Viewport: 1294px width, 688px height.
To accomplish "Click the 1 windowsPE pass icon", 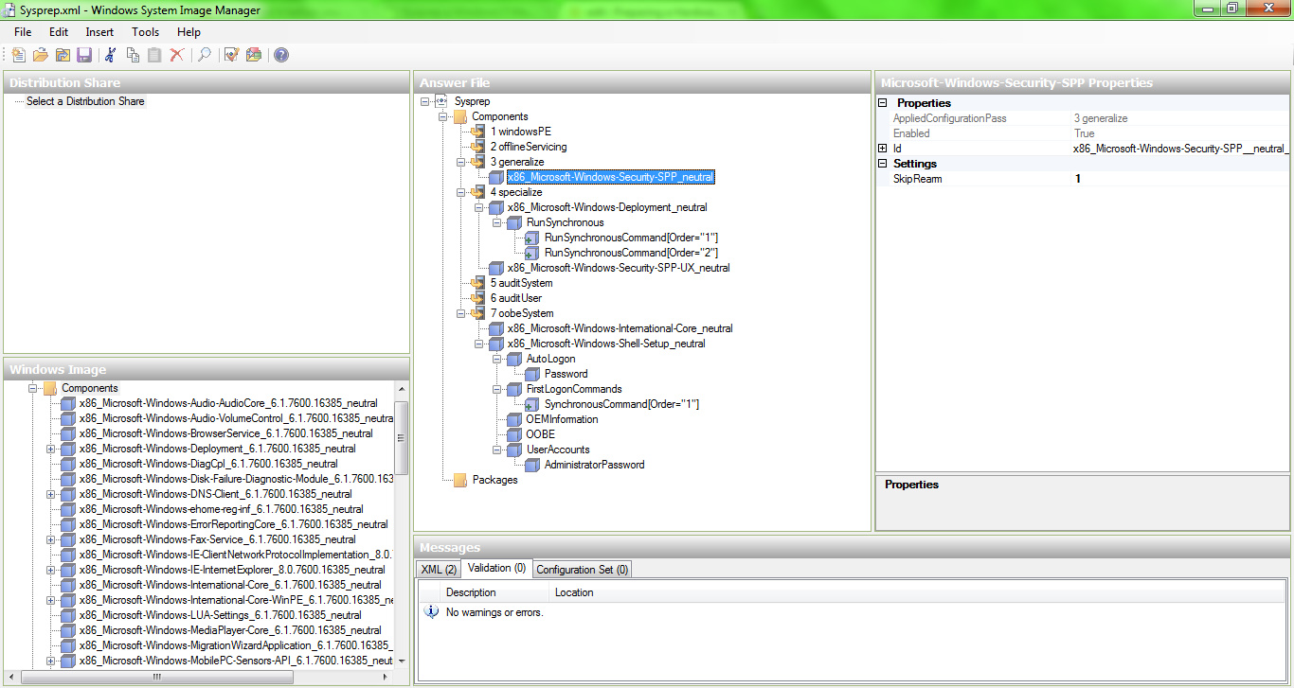I will click(478, 132).
